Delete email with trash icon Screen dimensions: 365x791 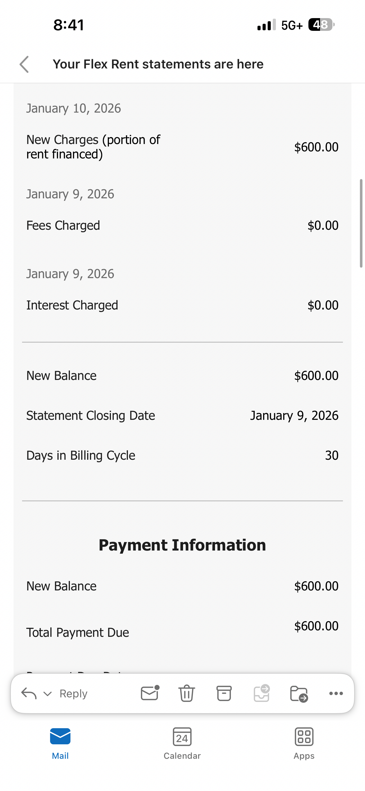click(x=186, y=693)
